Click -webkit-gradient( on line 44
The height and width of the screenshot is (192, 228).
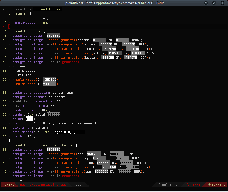[63, 176]
